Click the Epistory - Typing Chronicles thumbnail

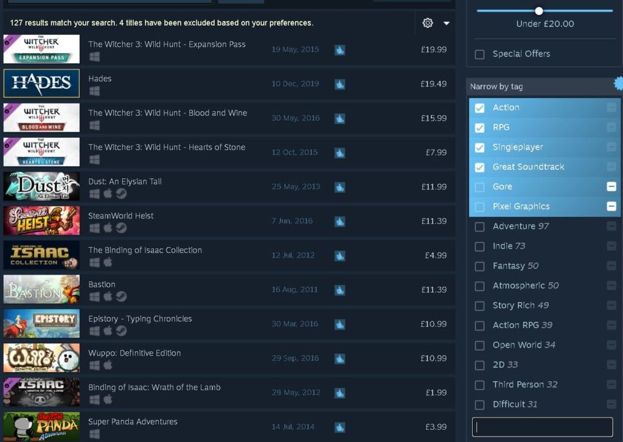pos(41,324)
